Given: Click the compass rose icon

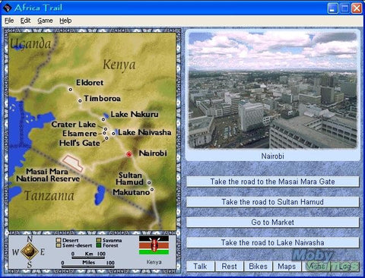Looking at the screenshot, I should (x=30, y=251).
